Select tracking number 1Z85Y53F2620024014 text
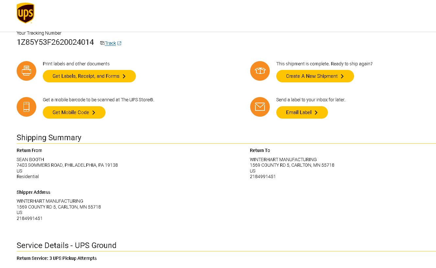Image resolution: width=436 pixels, height=268 pixels. 55,42
